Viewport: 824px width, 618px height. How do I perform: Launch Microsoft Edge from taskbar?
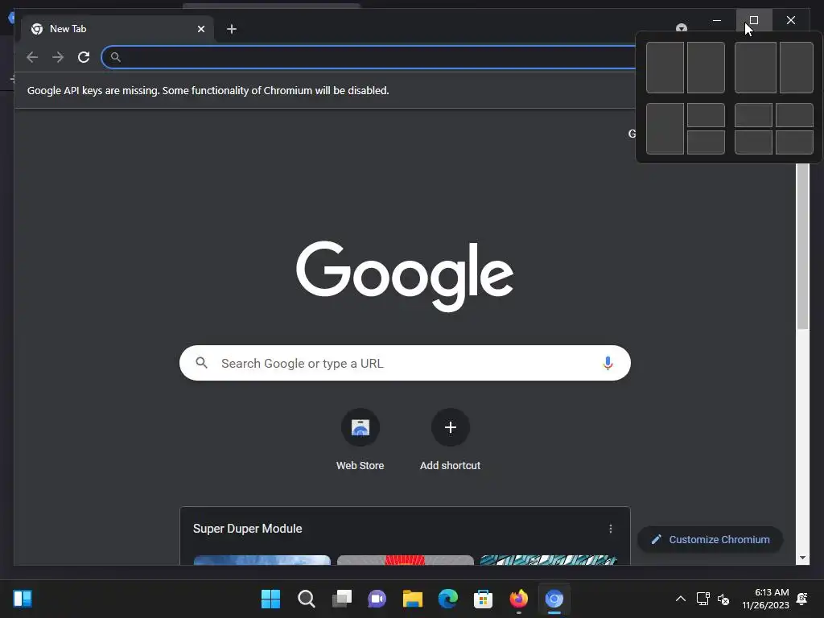point(447,599)
